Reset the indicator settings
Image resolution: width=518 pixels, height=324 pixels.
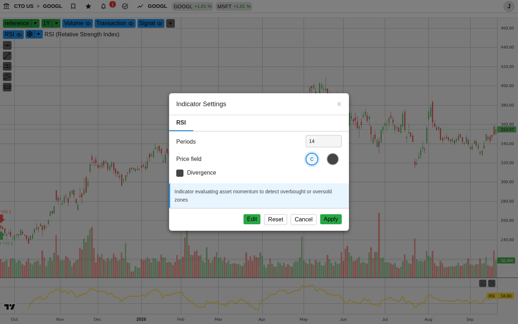tap(276, 220)
